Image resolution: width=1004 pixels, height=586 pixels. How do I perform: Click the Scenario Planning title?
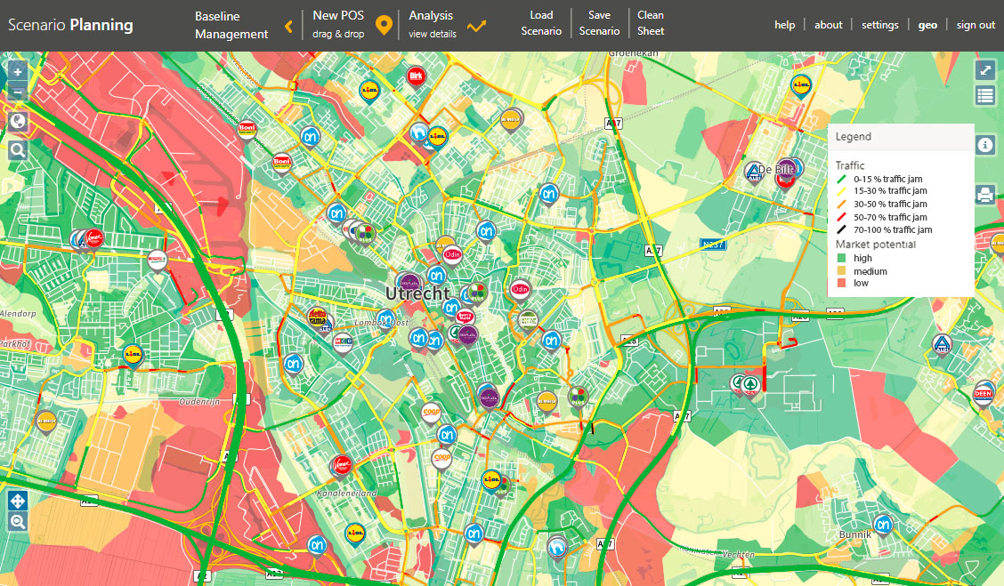(x=70, y=25)
